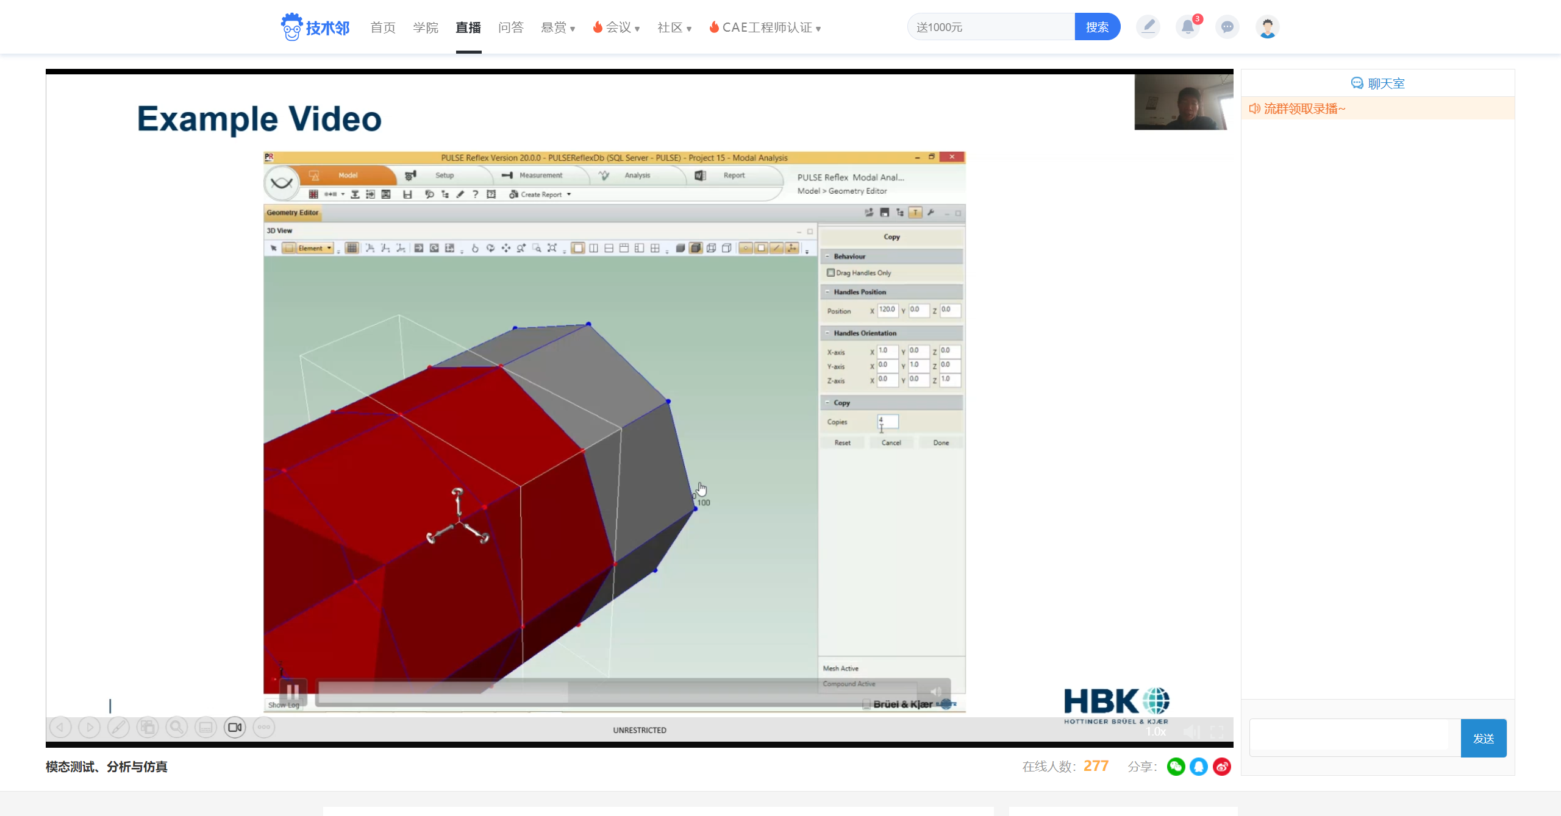Open the 会议 dropdown menu
The height and width of the screenshot is (816, 1561).
tap(616, 27)
